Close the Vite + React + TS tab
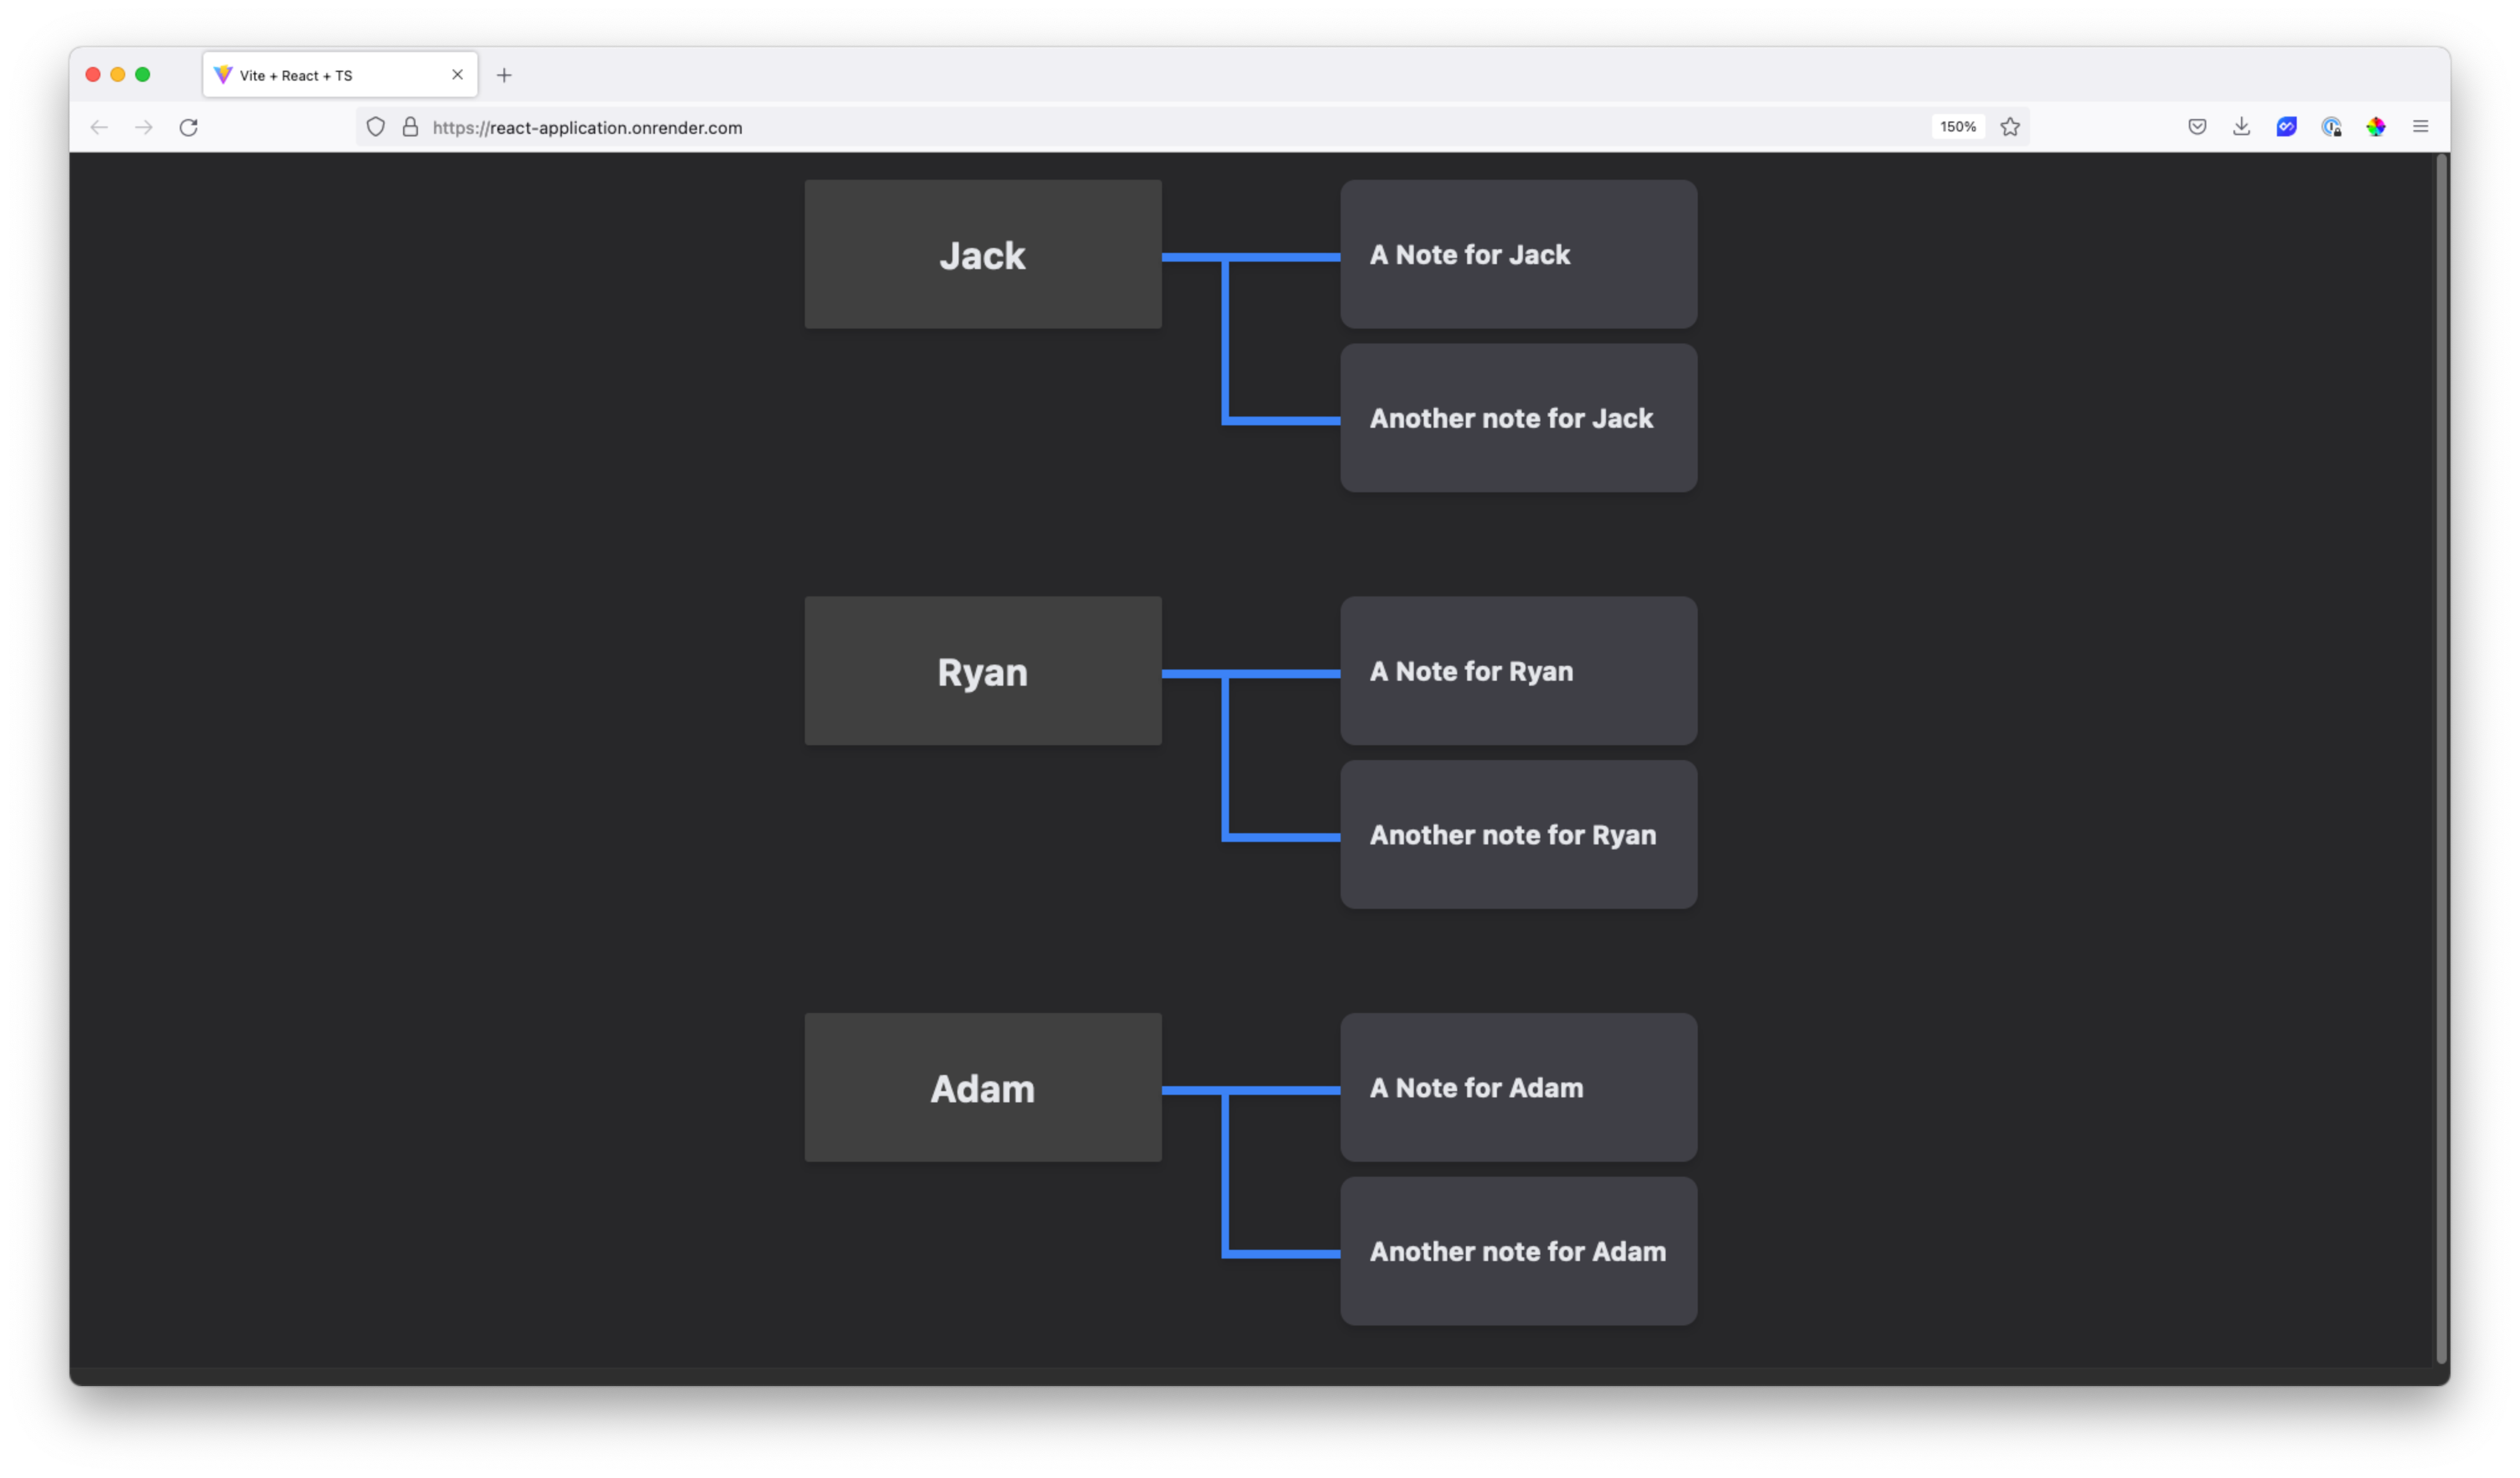 457,75
